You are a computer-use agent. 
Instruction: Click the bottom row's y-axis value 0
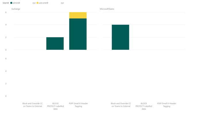(6, 96)
